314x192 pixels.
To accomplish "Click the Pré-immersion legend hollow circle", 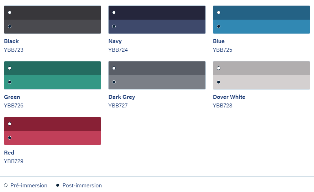I will (6, 186).
